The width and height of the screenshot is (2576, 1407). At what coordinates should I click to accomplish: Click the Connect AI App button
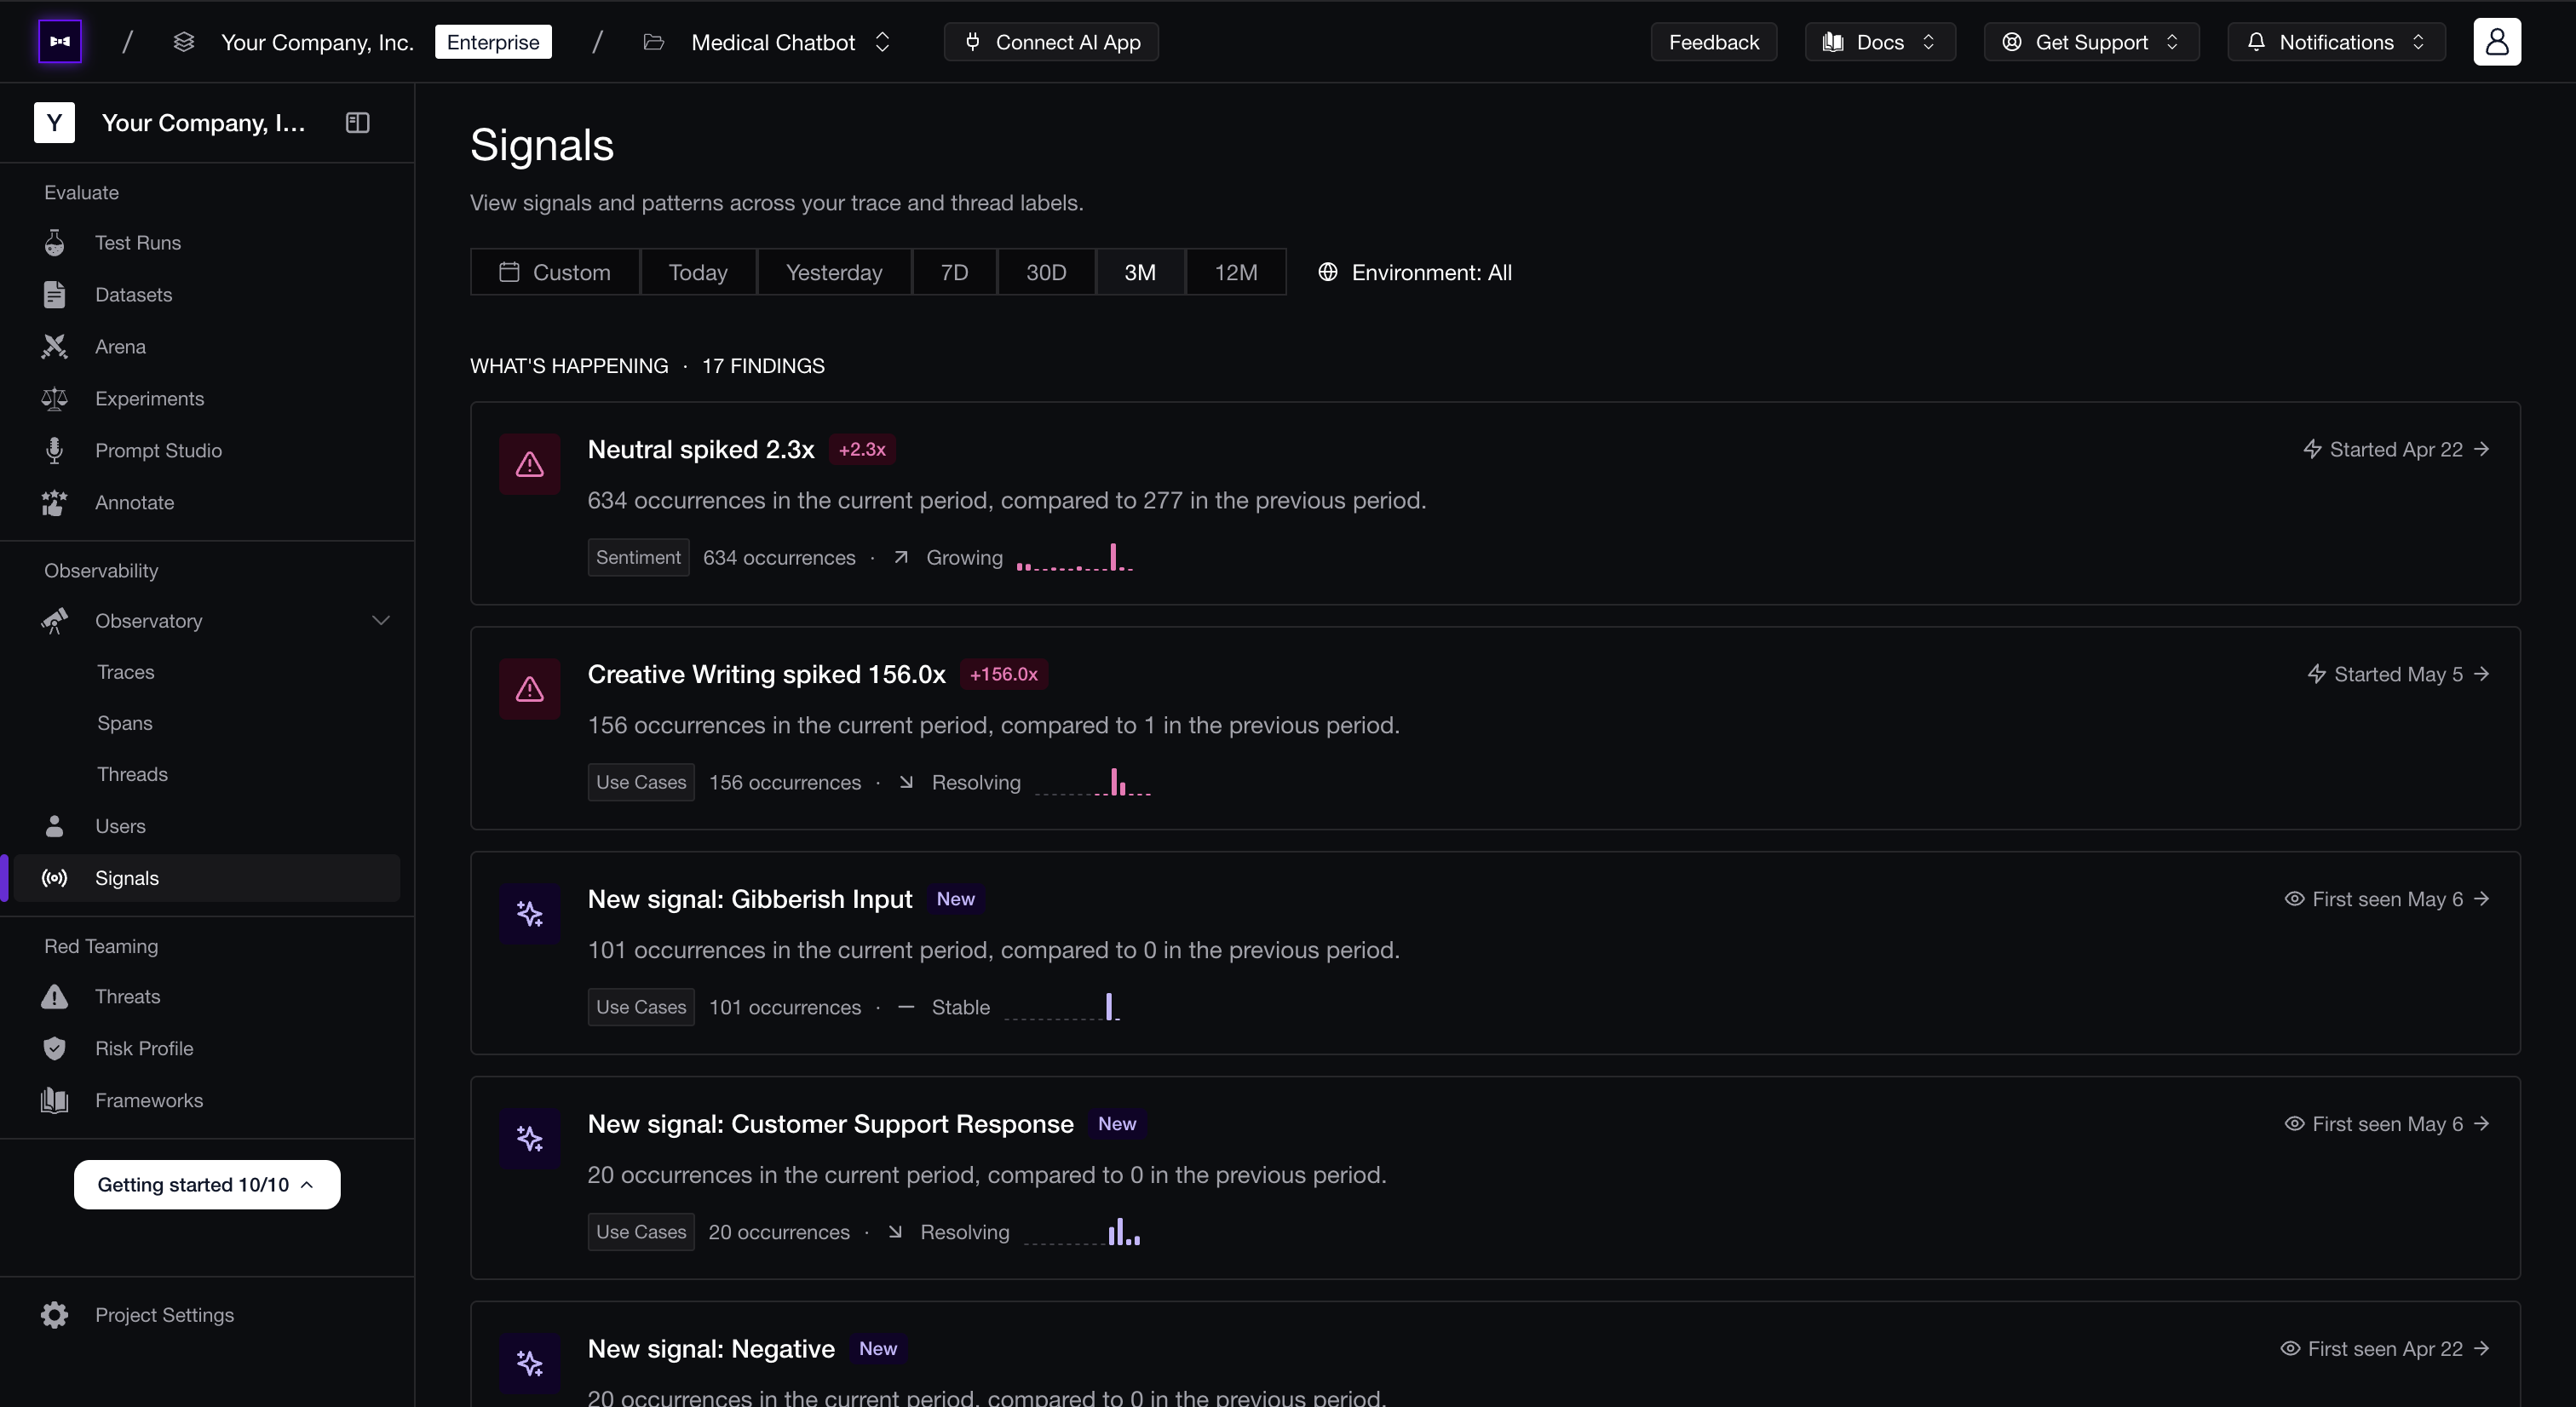pos(1051,42)
